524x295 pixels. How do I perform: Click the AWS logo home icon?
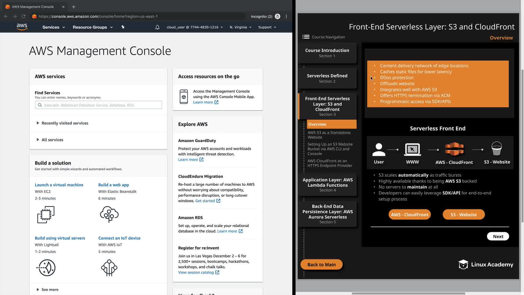[x=22, y=27]
